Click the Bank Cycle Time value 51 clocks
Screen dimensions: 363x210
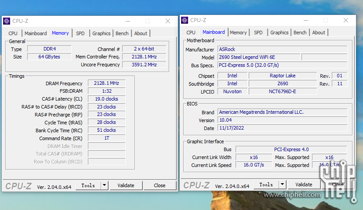(106, 130)
